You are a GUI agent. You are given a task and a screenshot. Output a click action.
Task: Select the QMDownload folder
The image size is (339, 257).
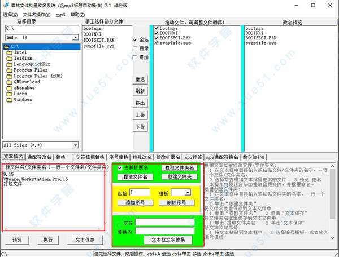pyautogui.click(x=27, y=82)
